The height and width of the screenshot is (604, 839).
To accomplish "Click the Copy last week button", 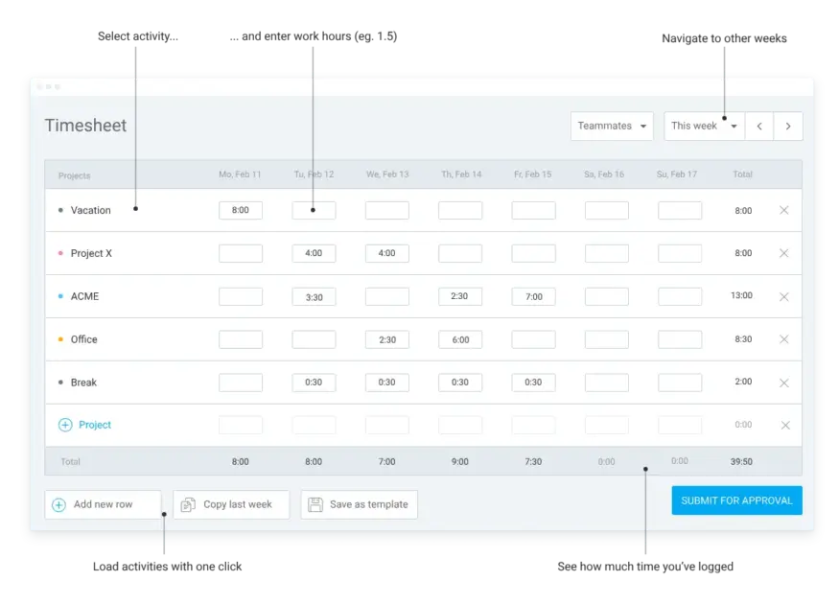I will [x=231, y=504].
